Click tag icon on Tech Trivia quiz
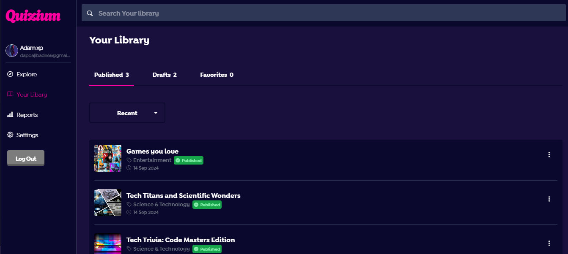The height and width of the screenshot is (254, 568). (x=129, y=249)
